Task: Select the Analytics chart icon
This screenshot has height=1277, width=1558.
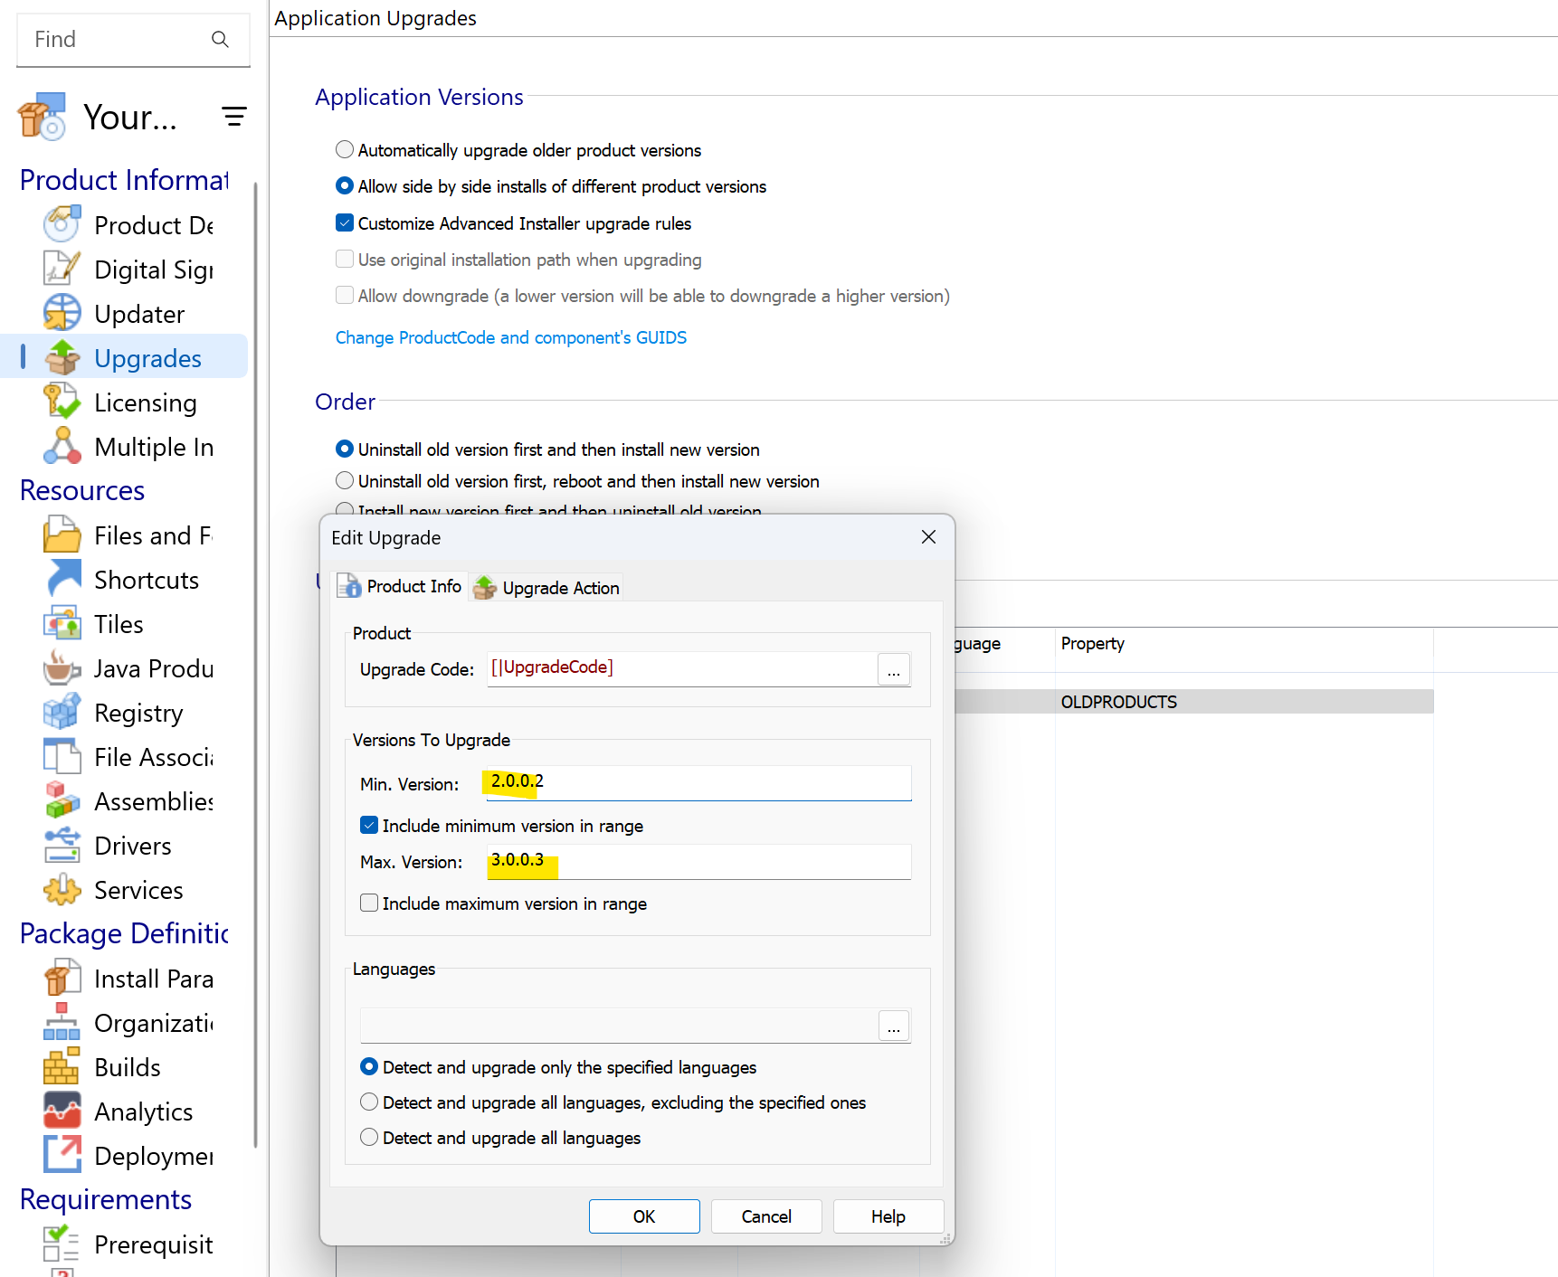Action: 62,1111
